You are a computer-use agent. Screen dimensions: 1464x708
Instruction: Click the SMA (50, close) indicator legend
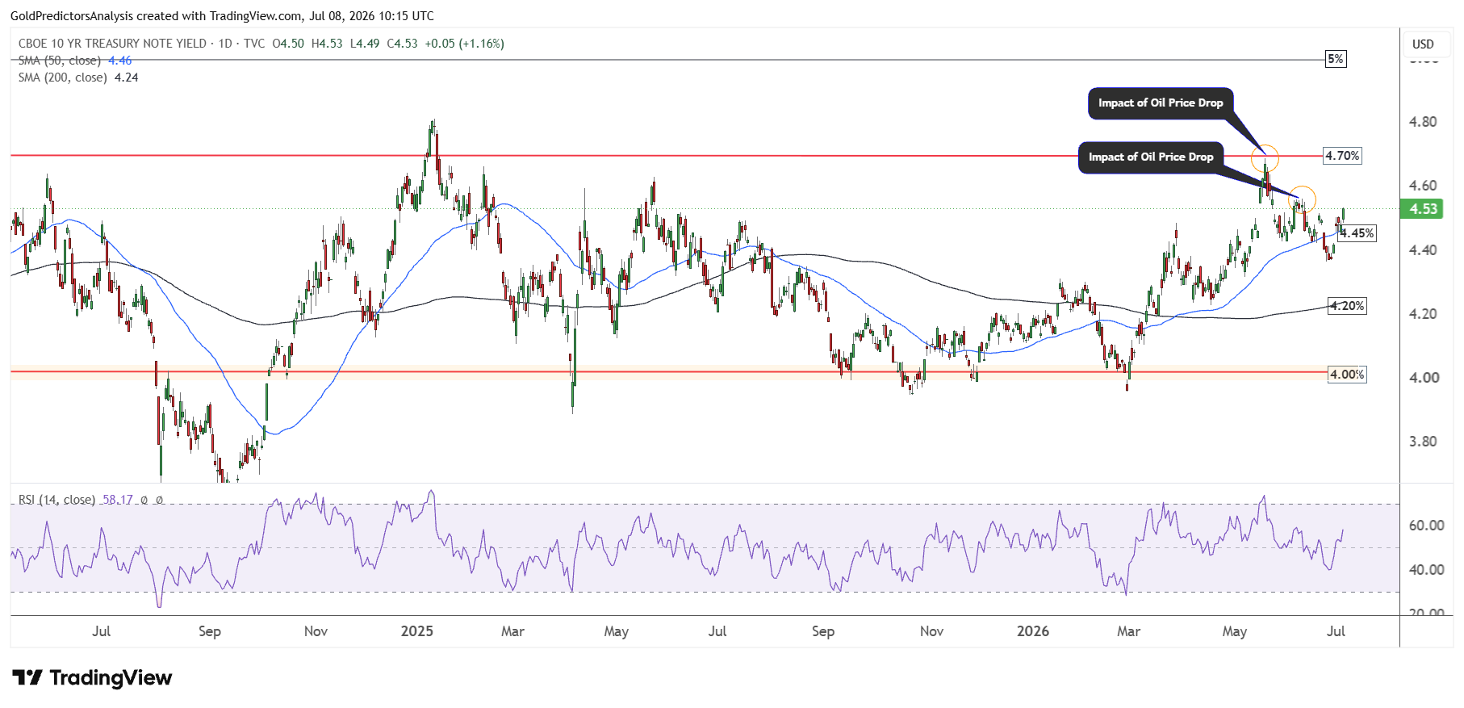tap(60, 61)
